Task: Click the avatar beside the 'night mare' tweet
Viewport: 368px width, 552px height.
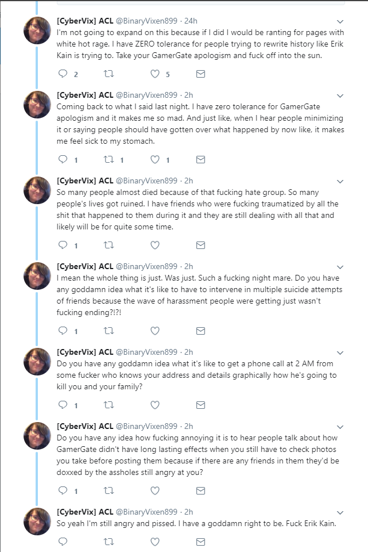Action: pos(37,276)
